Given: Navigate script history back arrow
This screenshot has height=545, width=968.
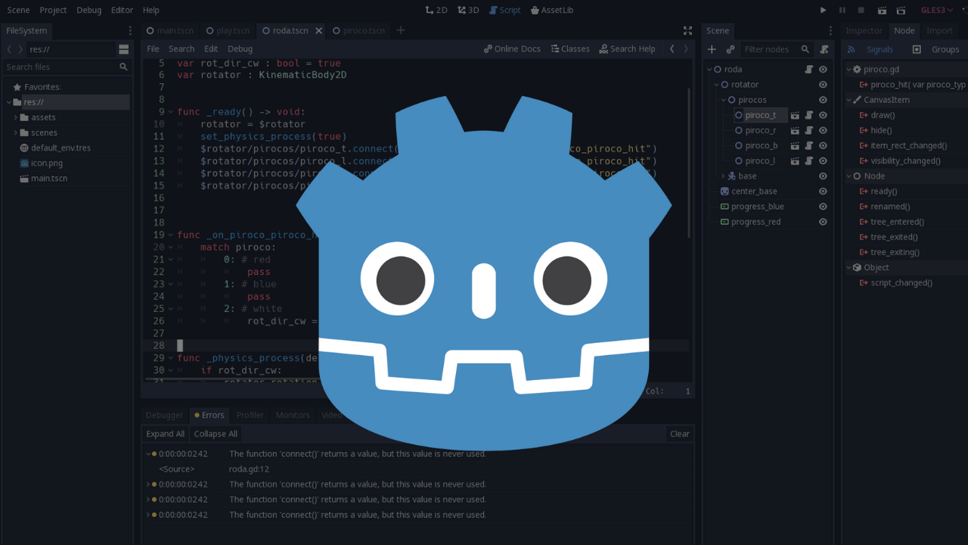Looking at the screenshot, I should [x=672, y=48].
